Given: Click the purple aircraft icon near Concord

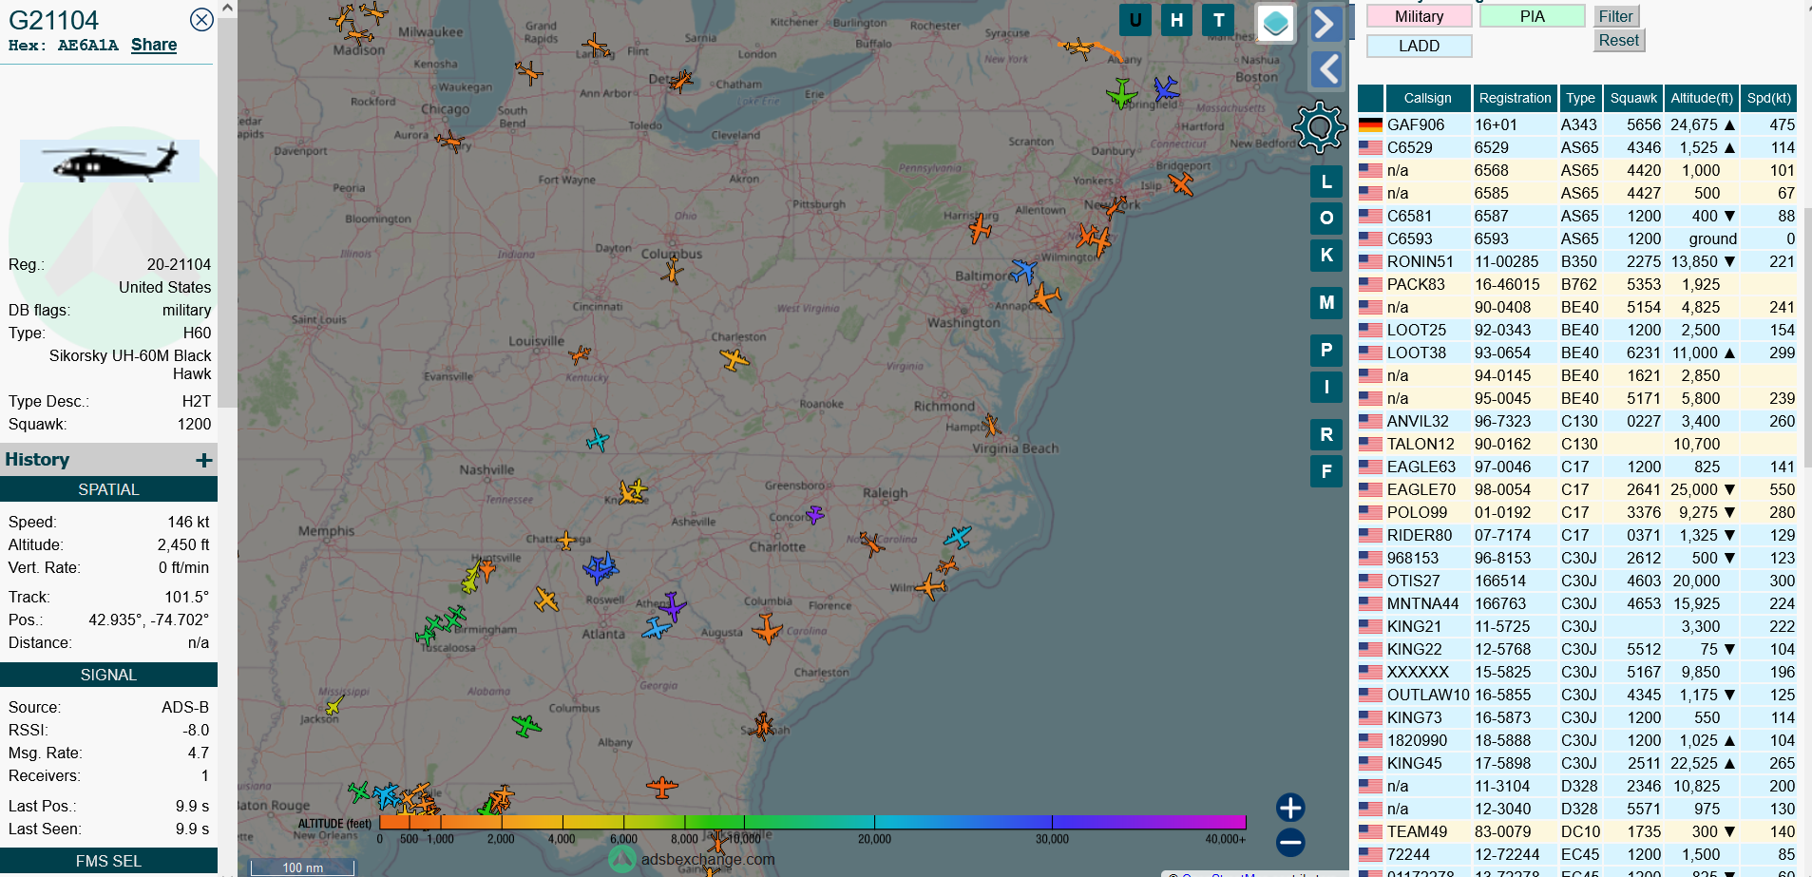Looking at the screenshot, I should pyautogui.click(x=814, y=514).
